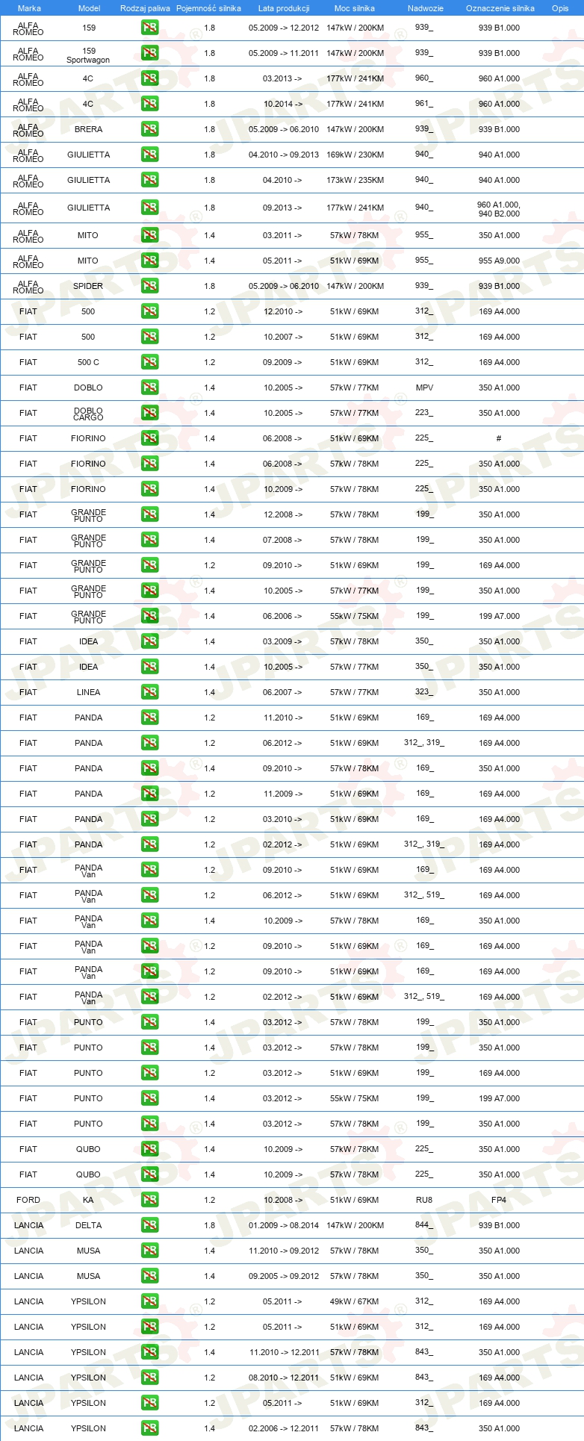This screenshot has width=584, height=1441.
Task: Select the SPIDER model cell
Action: [x=88, y=286]
